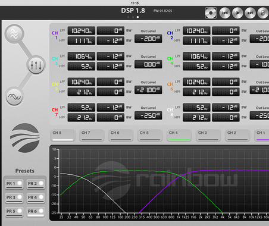Select preset PR 3
269x226 pixels.
tap(14, 198)
